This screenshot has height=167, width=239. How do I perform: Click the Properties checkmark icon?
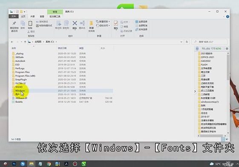tap(116, 23)
